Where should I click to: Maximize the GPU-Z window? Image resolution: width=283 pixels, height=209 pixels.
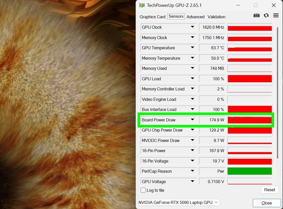[x=256, y=5]
